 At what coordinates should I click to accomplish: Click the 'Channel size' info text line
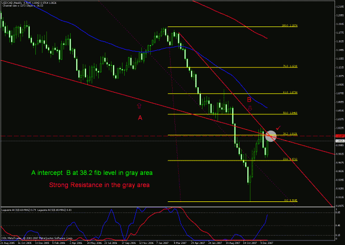click(23, 6)
